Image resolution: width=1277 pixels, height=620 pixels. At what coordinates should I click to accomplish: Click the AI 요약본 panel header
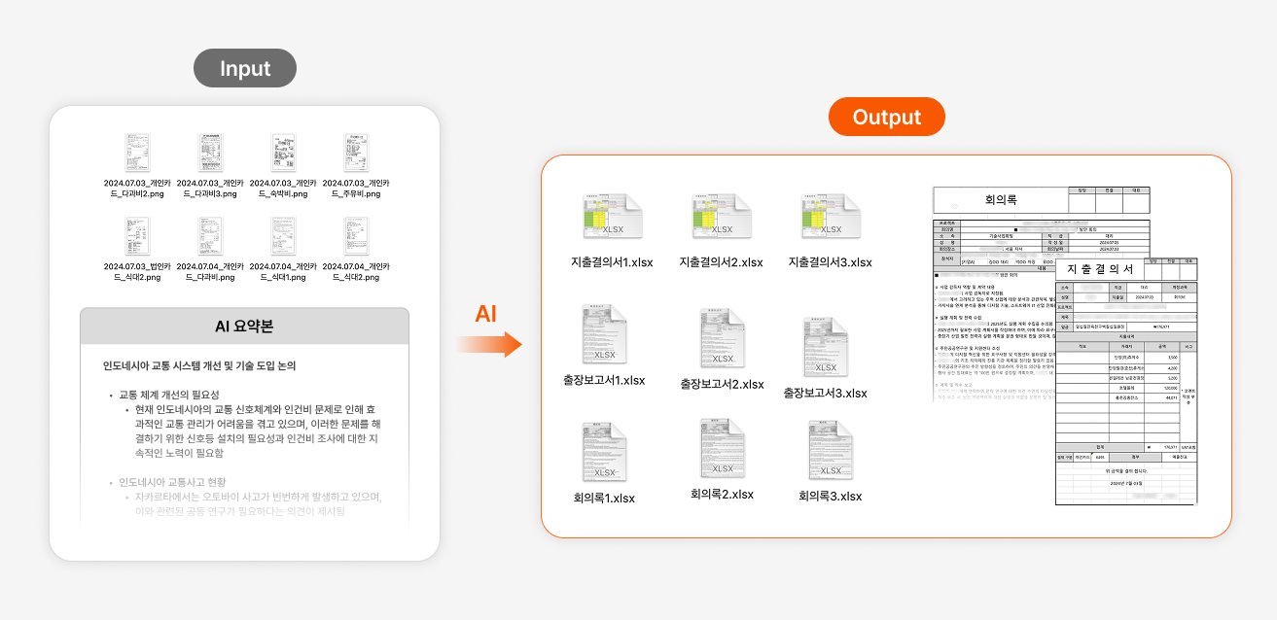pos(244,327)
